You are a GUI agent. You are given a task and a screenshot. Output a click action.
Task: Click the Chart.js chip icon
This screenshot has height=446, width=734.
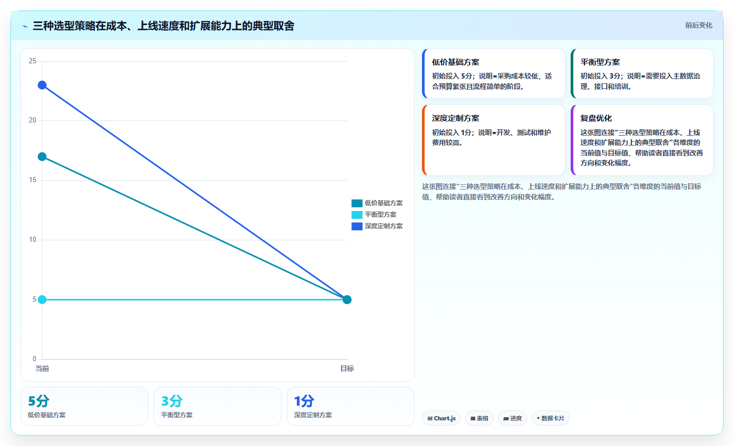click(430, 419)
